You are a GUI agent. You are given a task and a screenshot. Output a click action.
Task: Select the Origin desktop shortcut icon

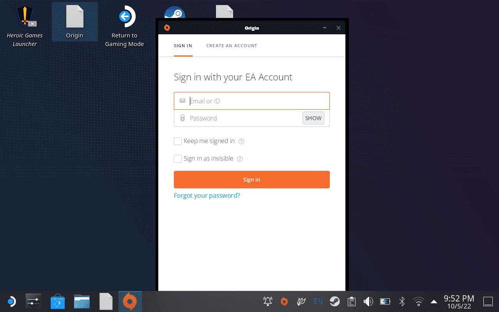click(74, 22)
